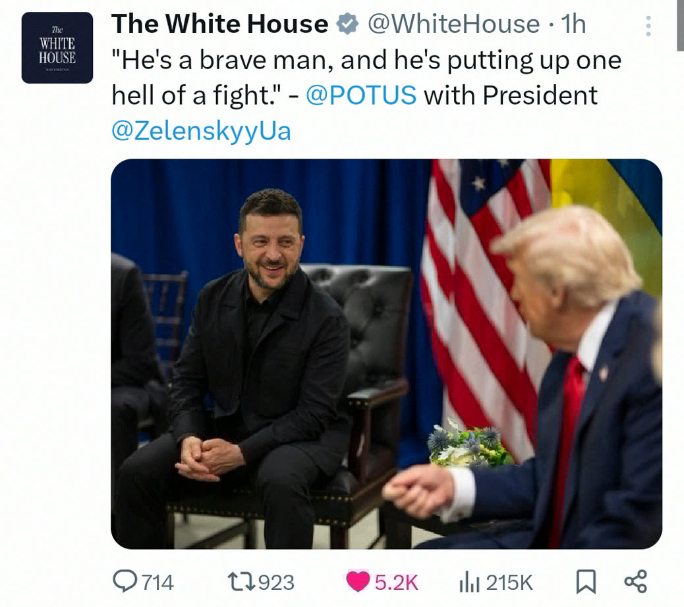Unlike the post using the pink heart

(x=358, y=582)
